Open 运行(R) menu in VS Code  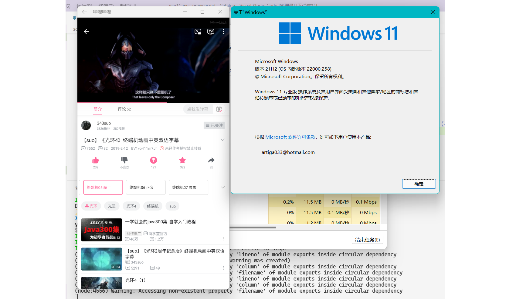coord(84,5)
